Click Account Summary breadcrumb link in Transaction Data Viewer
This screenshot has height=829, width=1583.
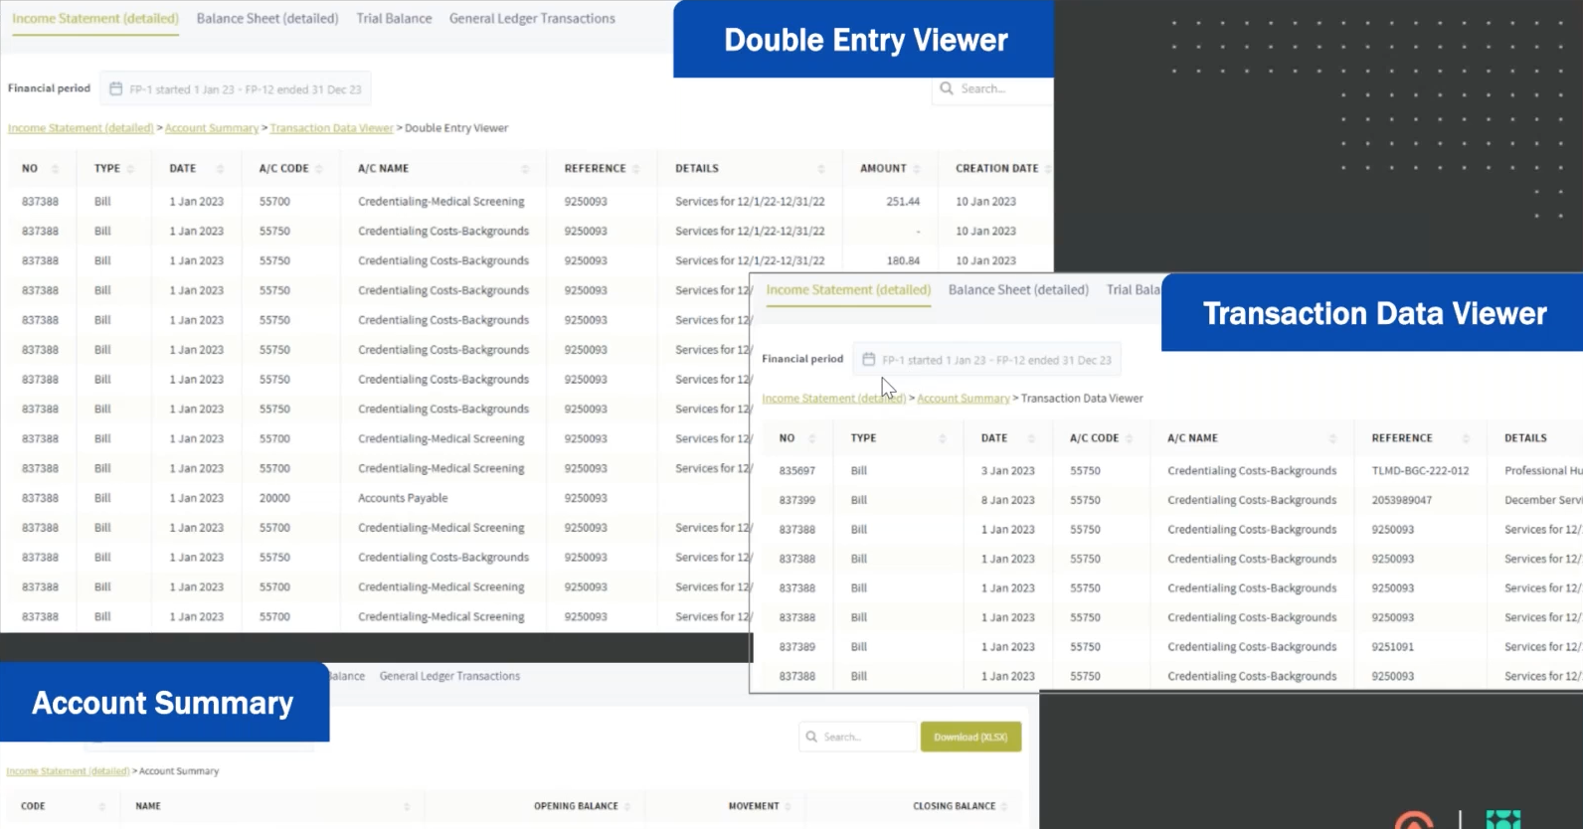[x=963, y=399]
